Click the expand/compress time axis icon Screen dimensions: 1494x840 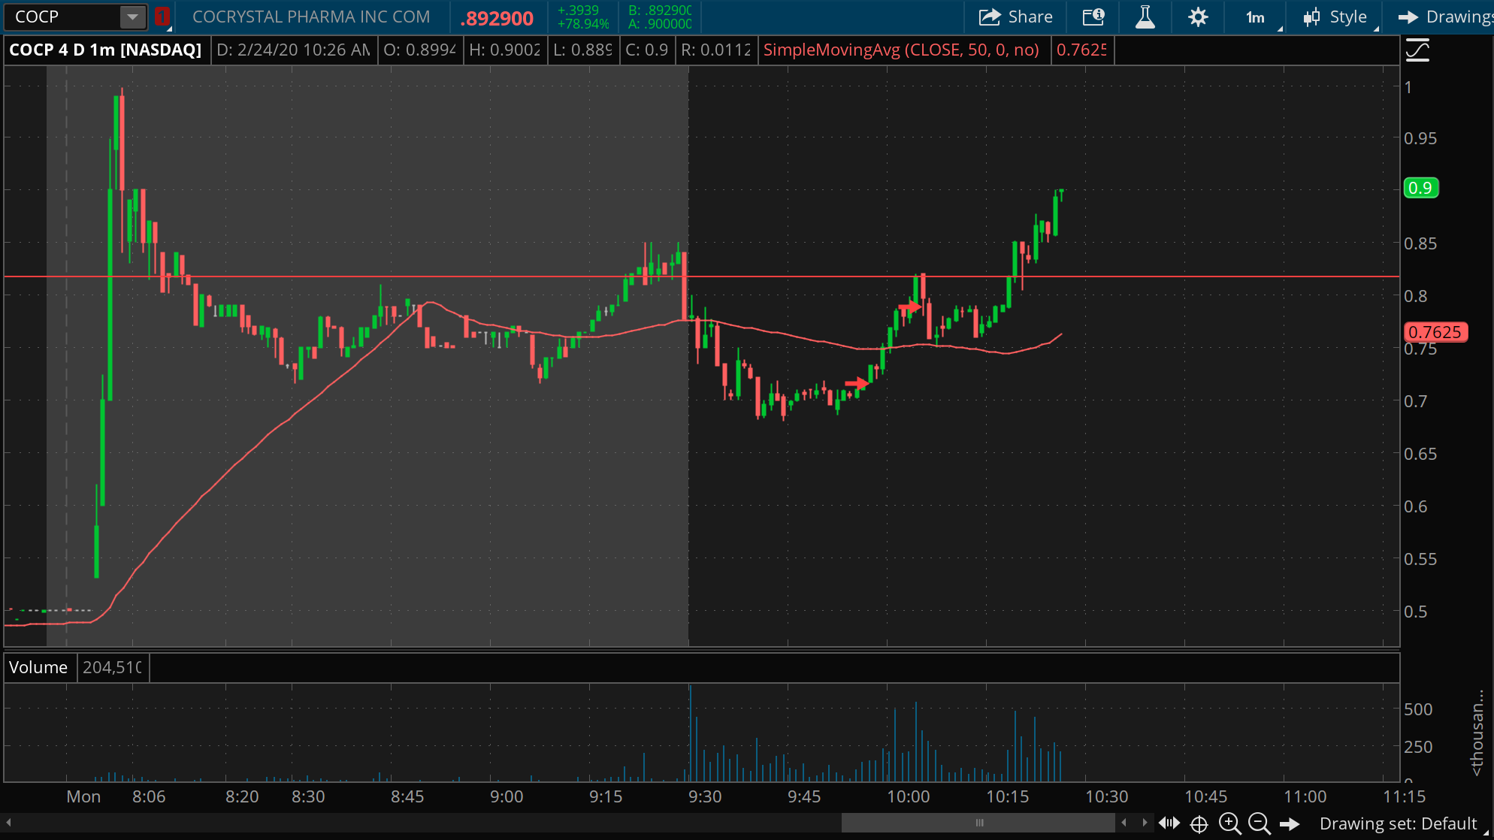(1169, 823)
